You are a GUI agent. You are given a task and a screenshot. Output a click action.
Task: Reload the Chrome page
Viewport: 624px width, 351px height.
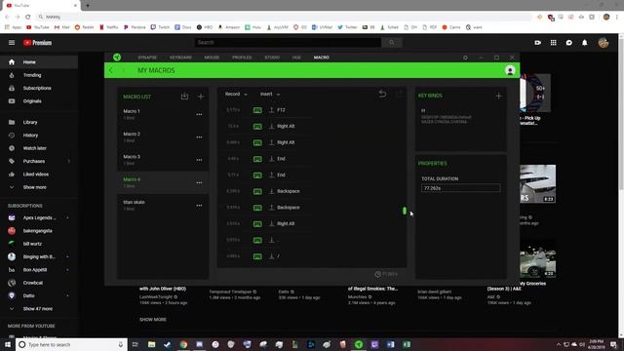tap(28, 17)
